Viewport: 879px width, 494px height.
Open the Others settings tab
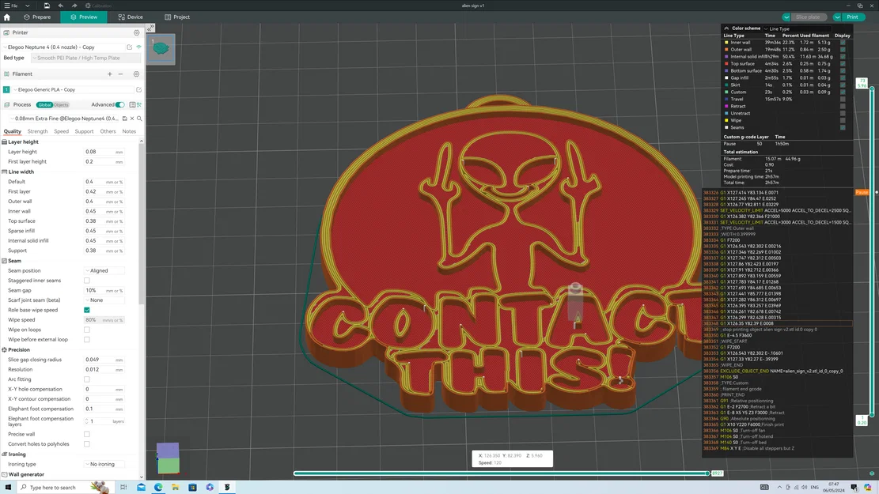click(x=108, y=132)
